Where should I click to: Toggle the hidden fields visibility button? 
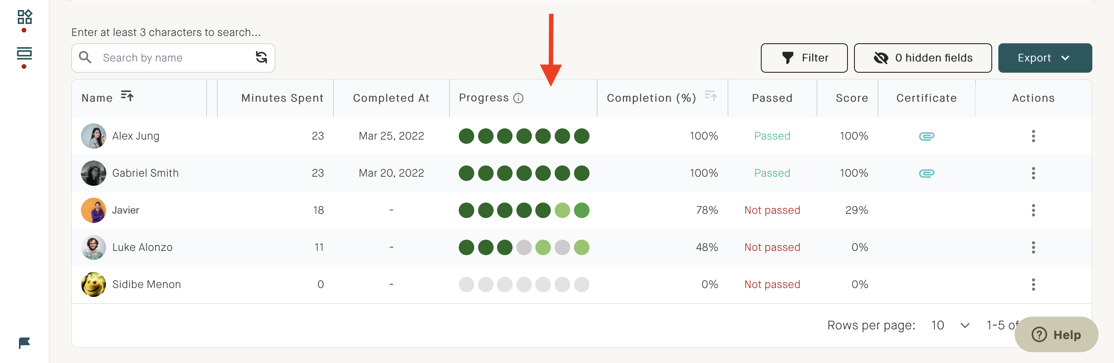923,58
